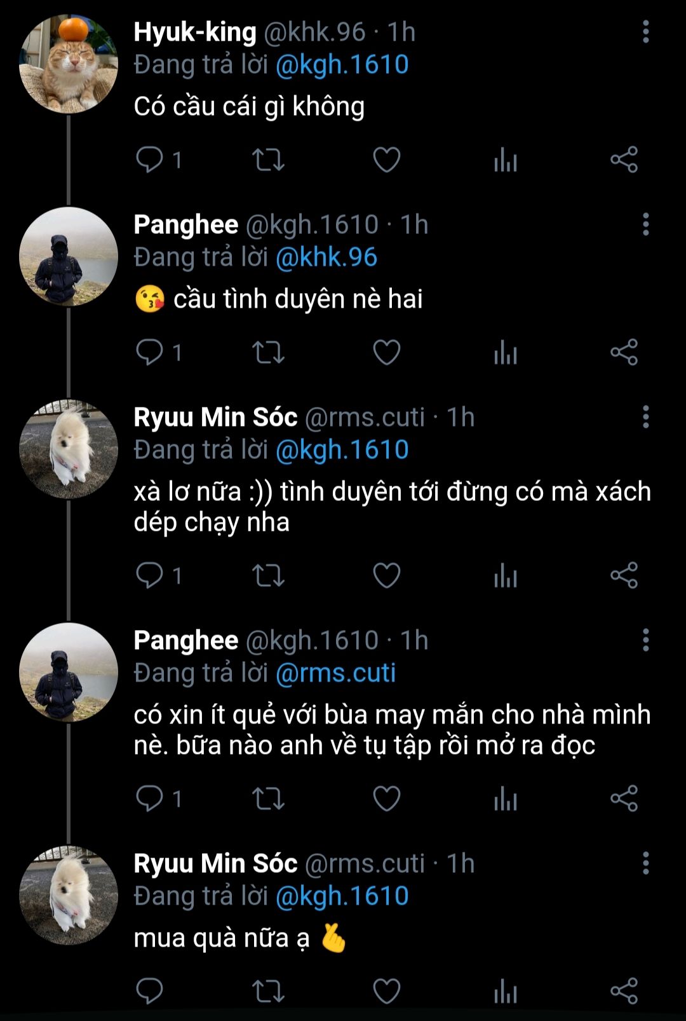The image size is (686, 1021).
Task: Share the "xà lơ nữa" tweet
Action: 624,575
